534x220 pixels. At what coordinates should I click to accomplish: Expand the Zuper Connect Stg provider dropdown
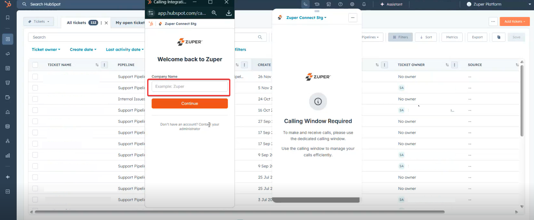pyautogui.click(x=306, y=18)
